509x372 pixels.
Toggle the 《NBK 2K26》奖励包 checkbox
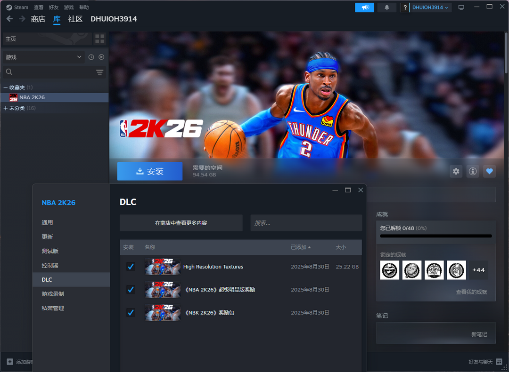tap(131, 312)
